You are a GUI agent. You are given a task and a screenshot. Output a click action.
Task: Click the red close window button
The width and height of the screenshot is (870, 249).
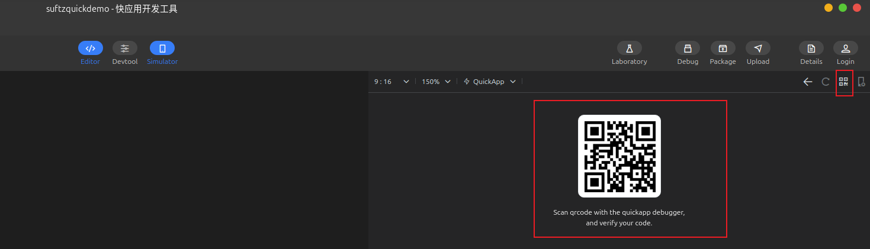(857, 8)
